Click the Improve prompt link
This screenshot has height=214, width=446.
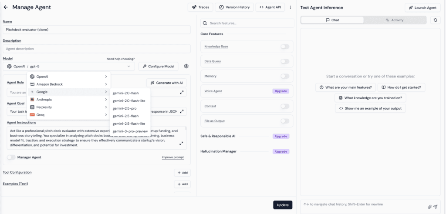pyautogui.click(x=172, y=157)
